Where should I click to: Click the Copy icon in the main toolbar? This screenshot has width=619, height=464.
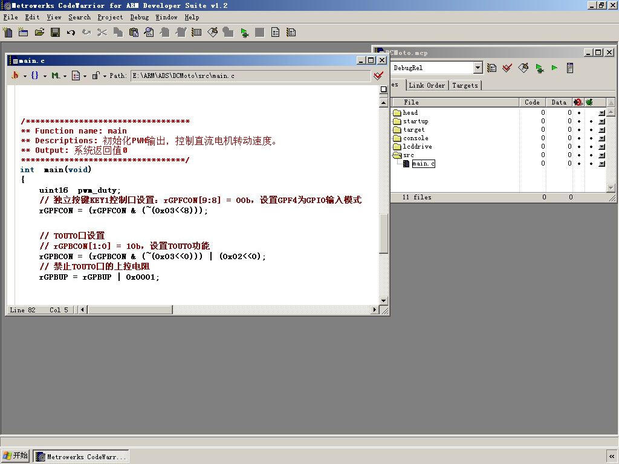click(118, 33)
